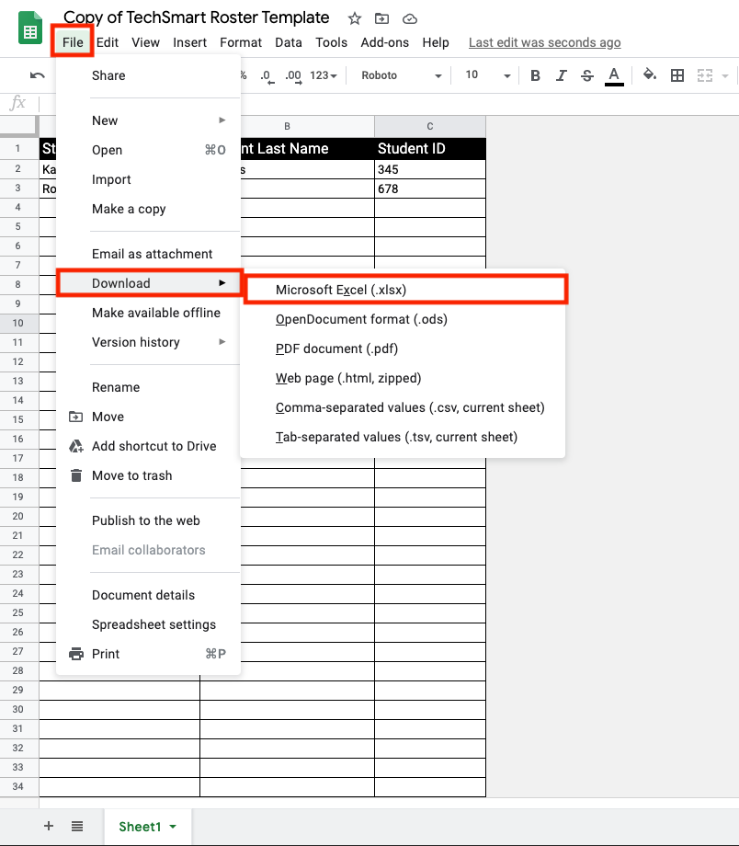Click the document title text
This screenshot has width=739, height=846.
[x=197, y=17]
